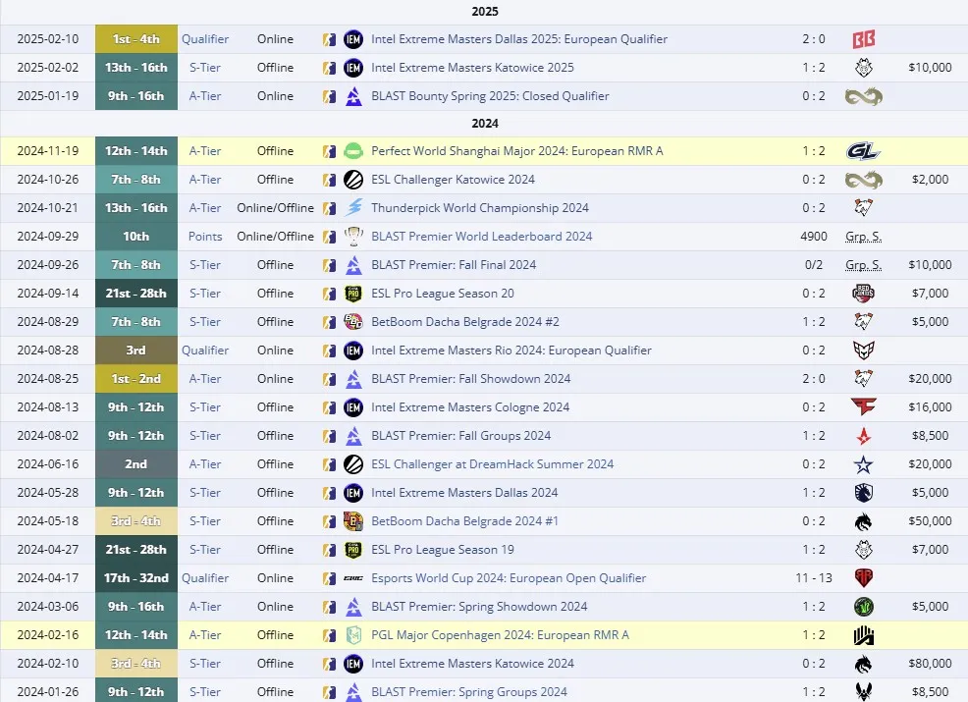Click the 1st - 4th placement cell
The height and width of the screenshot is (702, 968).
click(136, 39)
